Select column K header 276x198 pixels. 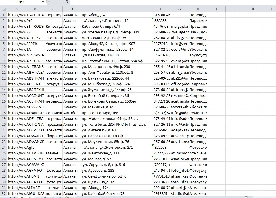coord(253,9)
